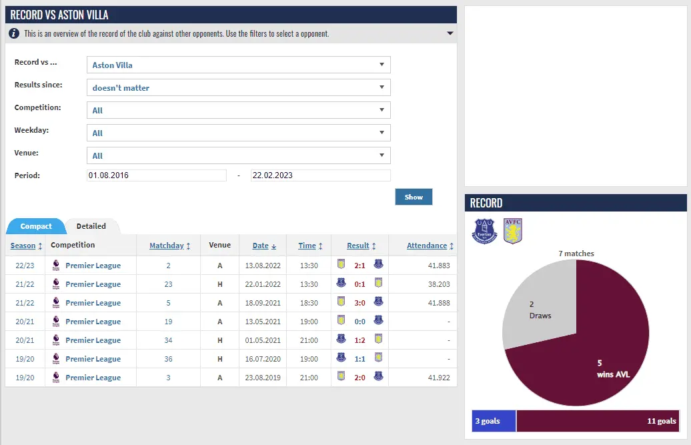This screenshot has width=691, height=445.
Task: Open the 'Results since' dropdown
Action: pos(238,87)
